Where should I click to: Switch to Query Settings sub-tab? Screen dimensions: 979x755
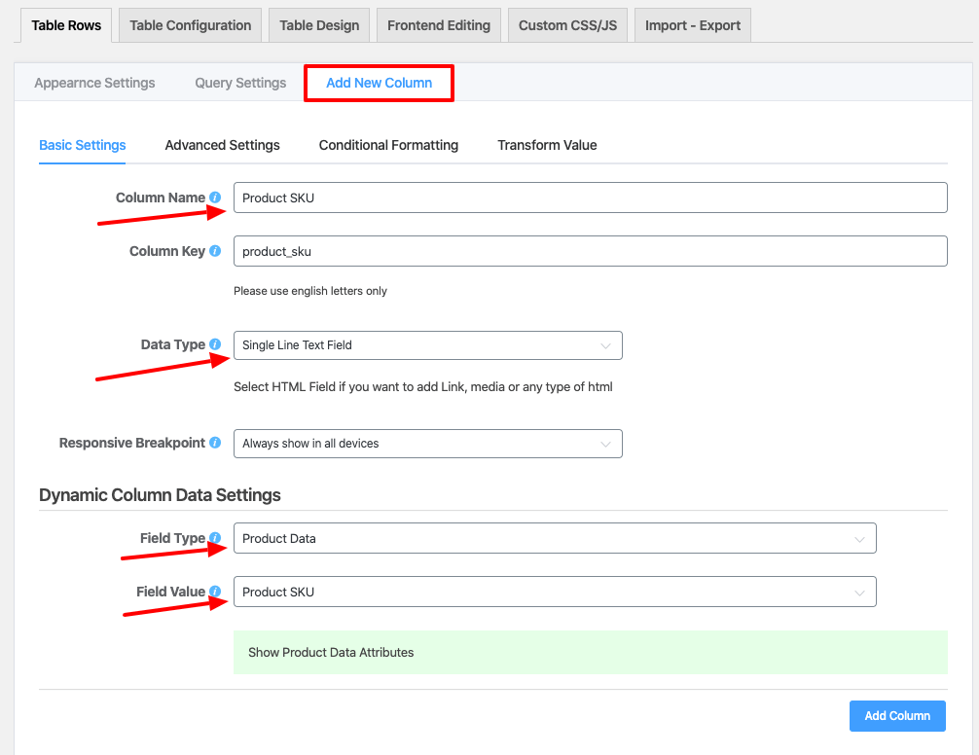240,83
